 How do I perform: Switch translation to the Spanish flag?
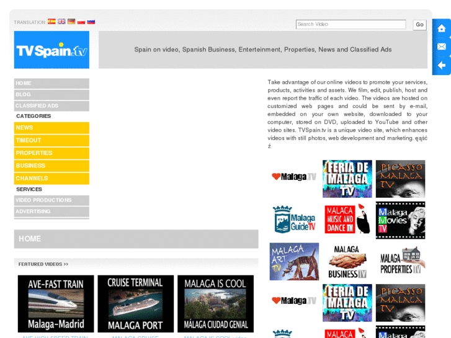pos(51,22)
